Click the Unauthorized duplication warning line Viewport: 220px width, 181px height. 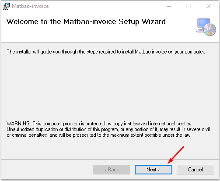click(108, 129)
